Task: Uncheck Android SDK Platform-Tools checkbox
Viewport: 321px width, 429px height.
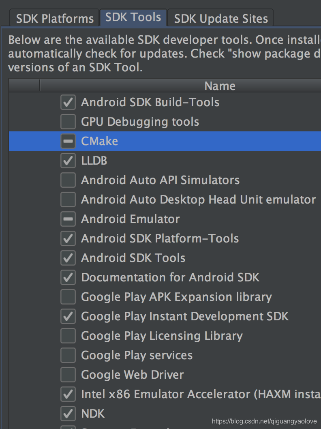Action: point(68,238)
